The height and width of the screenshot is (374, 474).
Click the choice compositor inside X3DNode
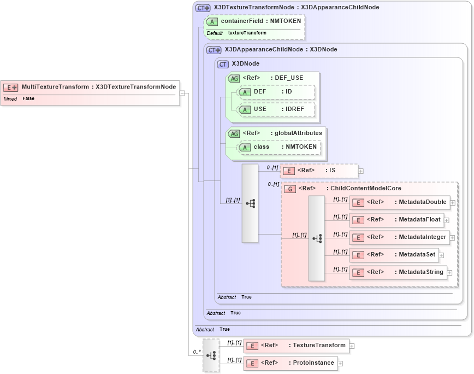[x=250, y=203]
